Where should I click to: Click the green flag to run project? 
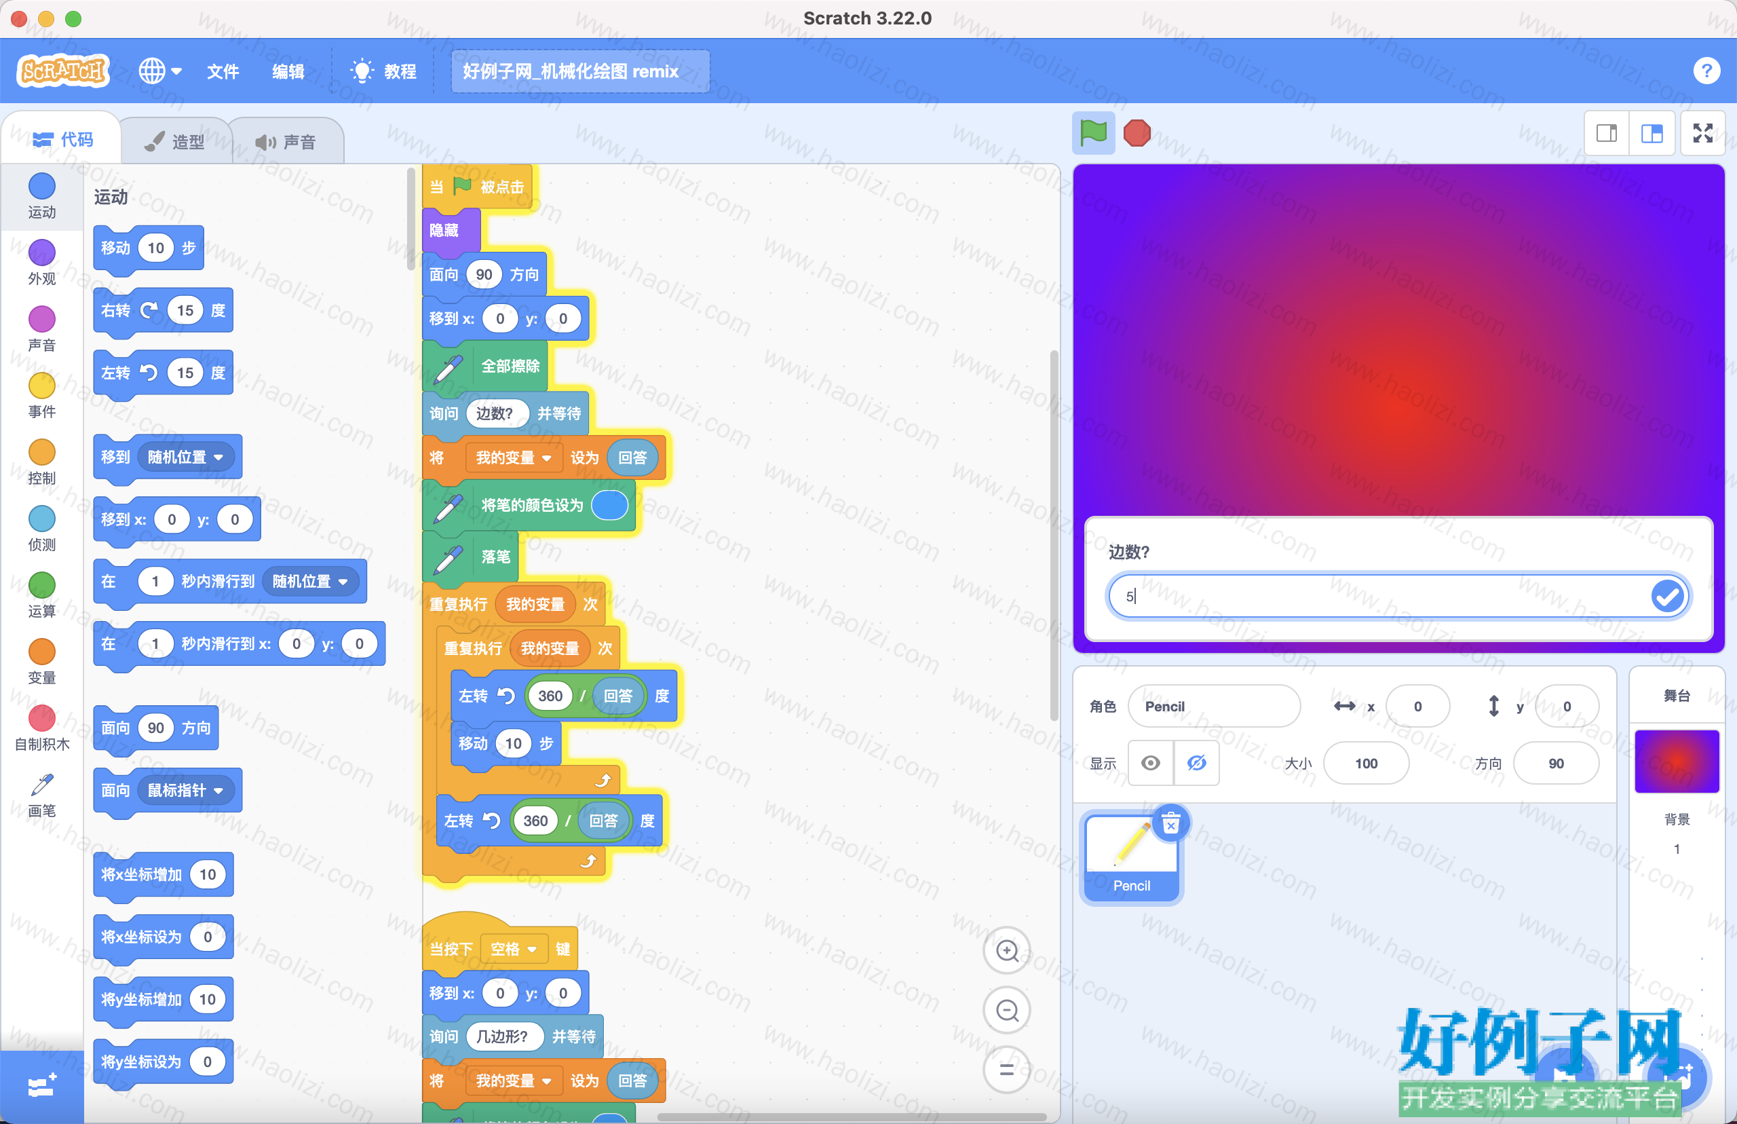click(x=1093, y=133)
